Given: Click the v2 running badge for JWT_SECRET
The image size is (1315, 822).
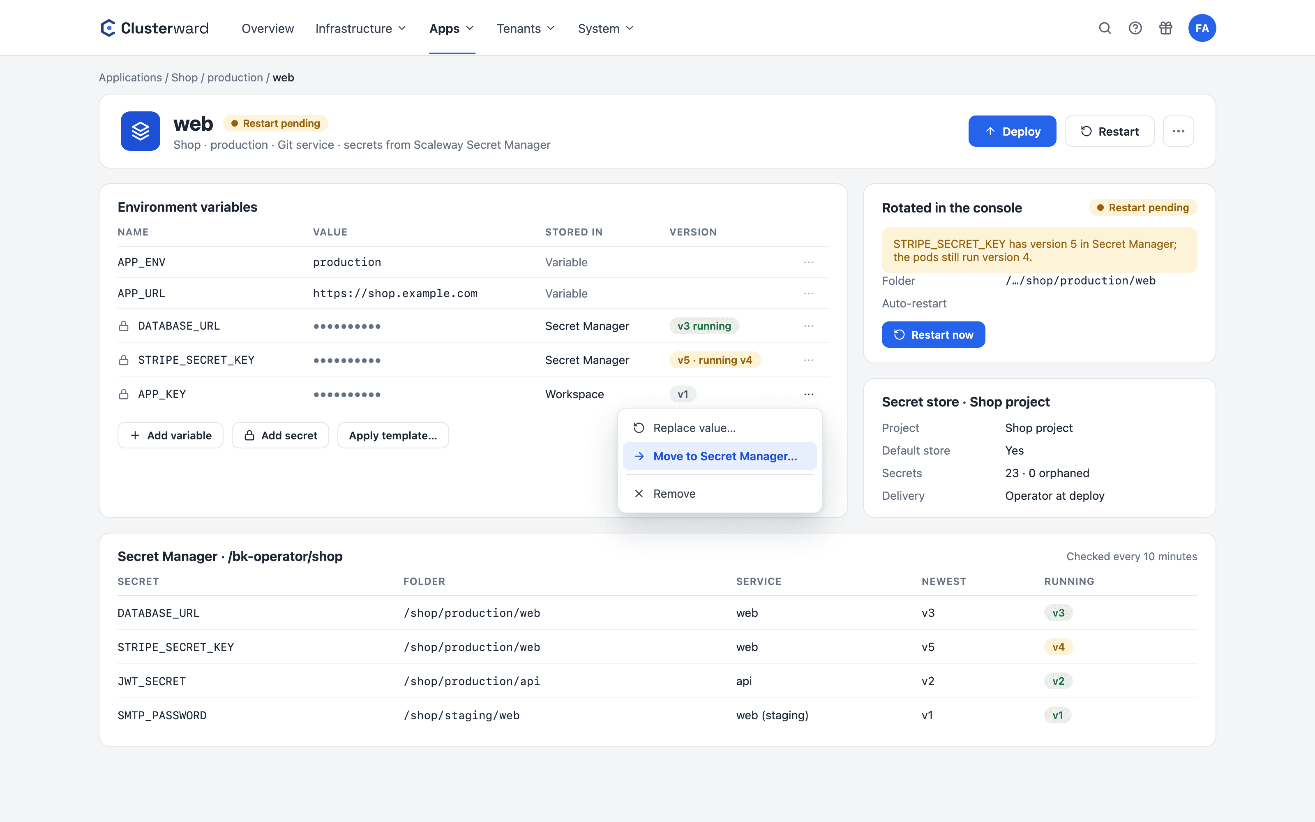Looking at the screenshot, I should pos(1058,681).
